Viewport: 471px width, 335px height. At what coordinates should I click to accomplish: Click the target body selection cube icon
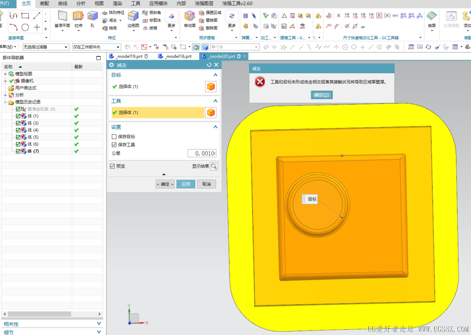click(x=211, y=87)
